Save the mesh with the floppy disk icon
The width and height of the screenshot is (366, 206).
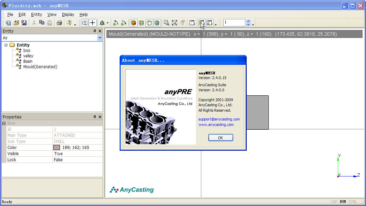click(x=24, y=23)
